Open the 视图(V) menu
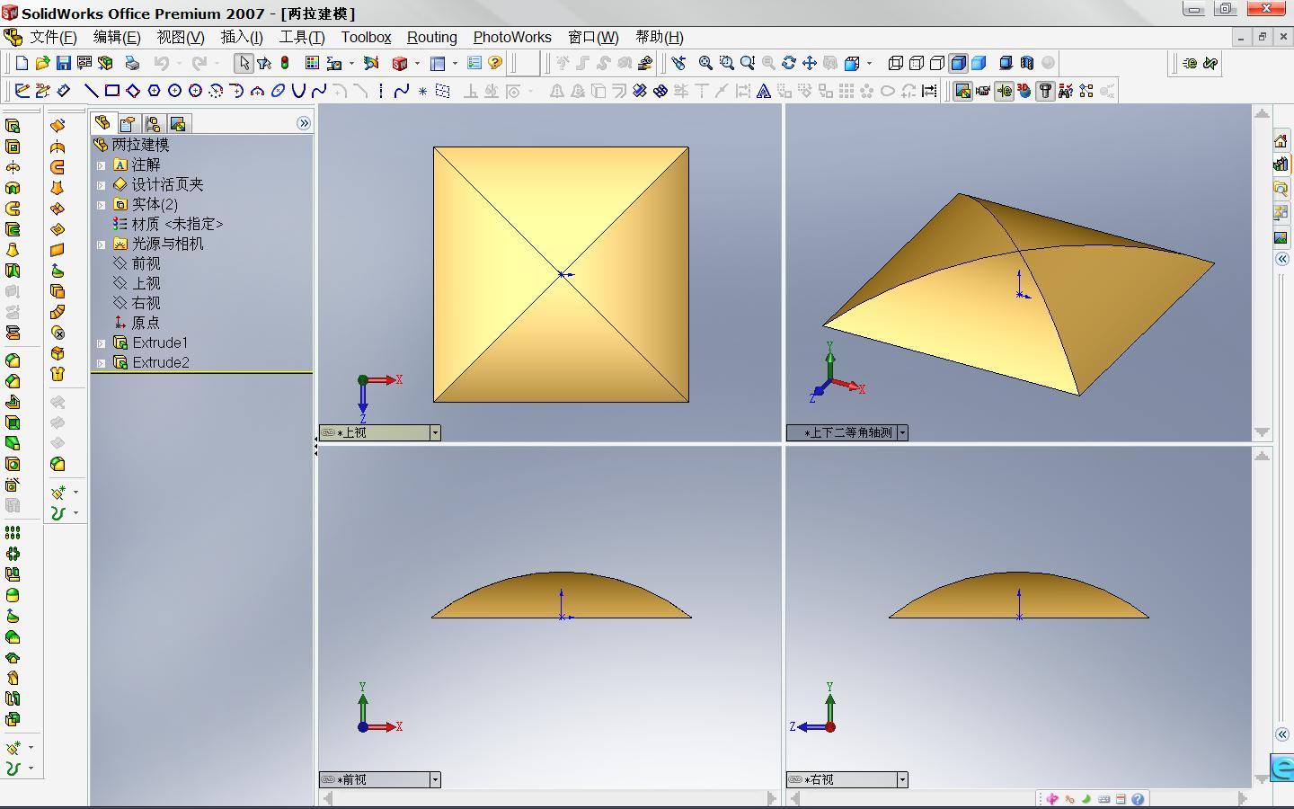 [181, 37]
